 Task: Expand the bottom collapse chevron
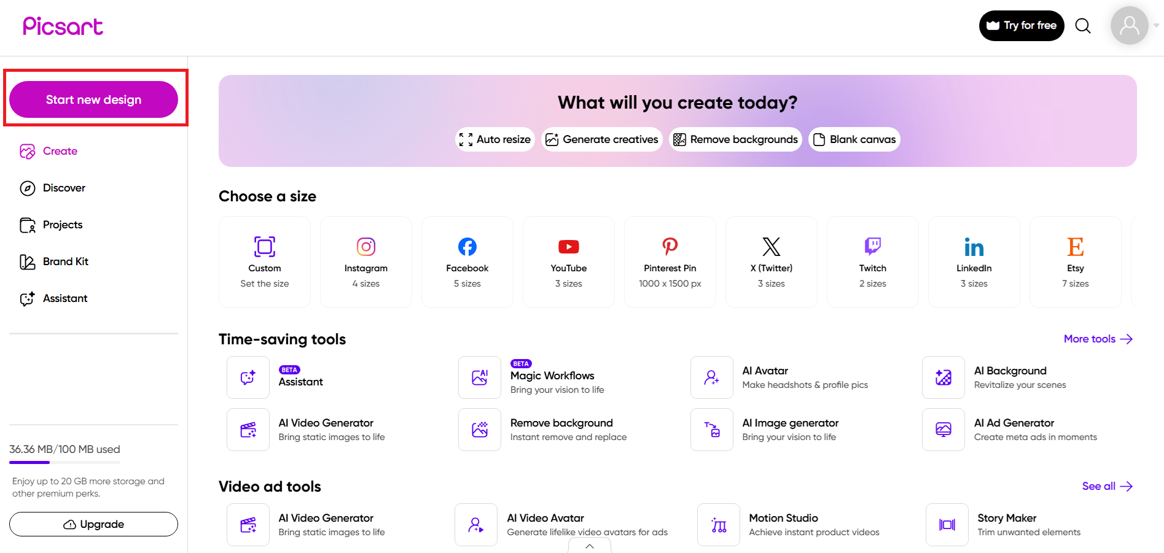589,546
